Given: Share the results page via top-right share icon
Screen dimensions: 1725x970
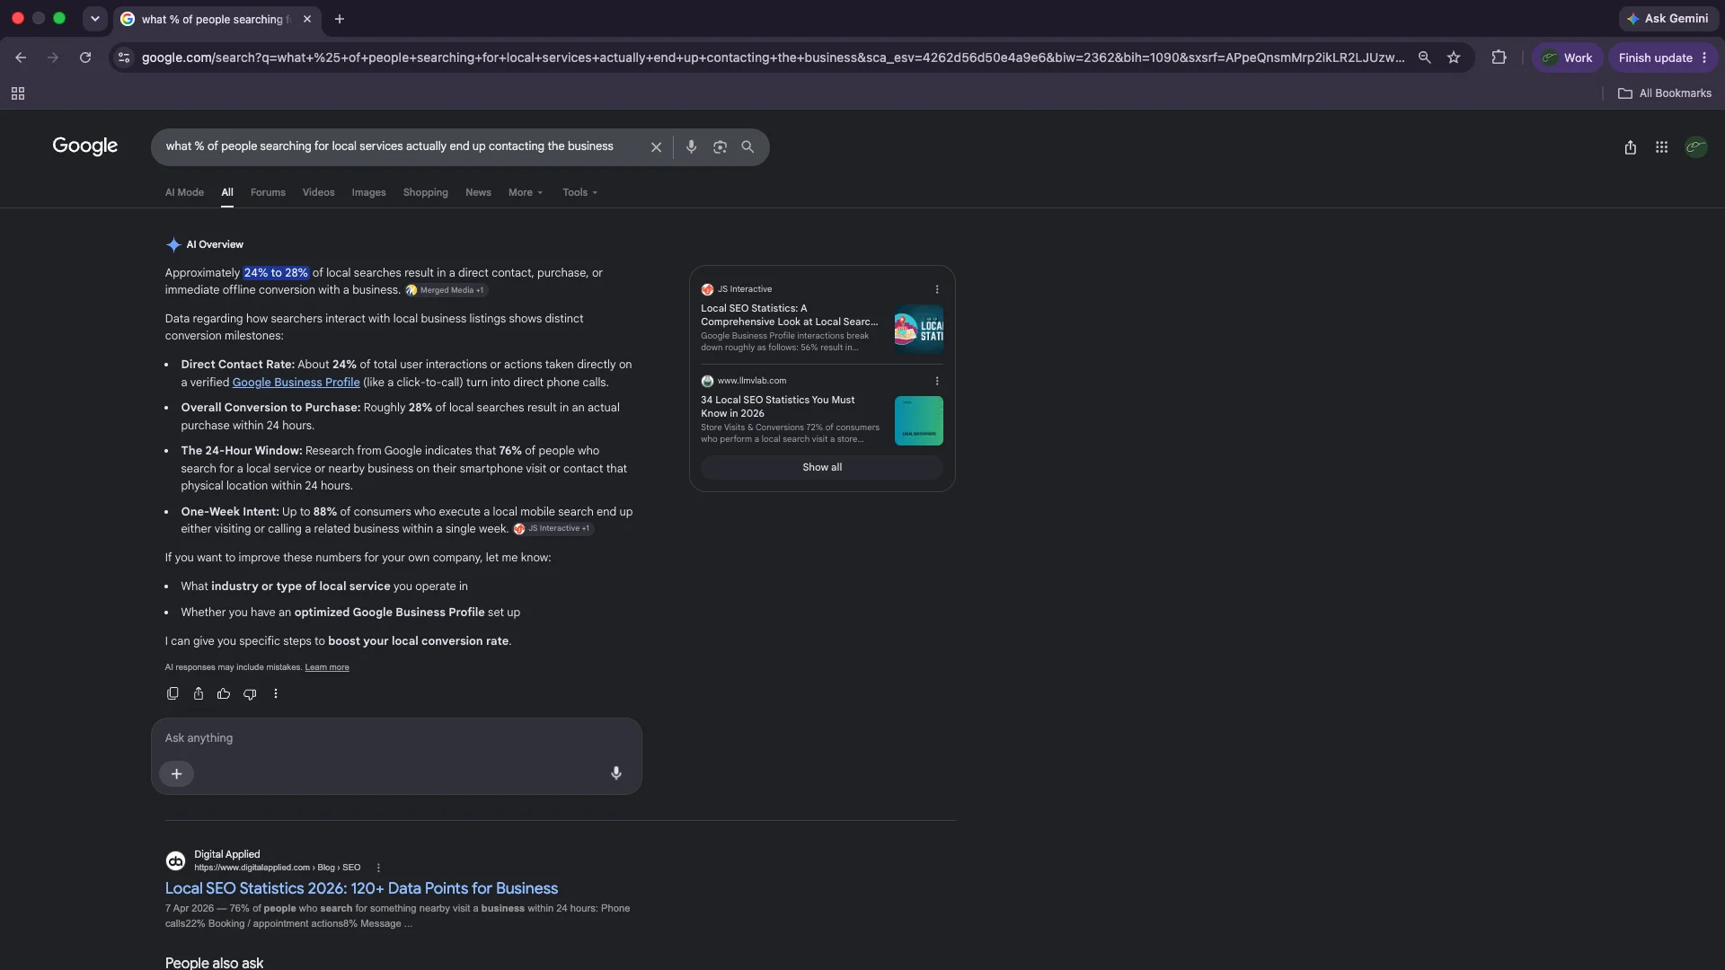Looking at the screenshot, I should [x=1630, y=147].
